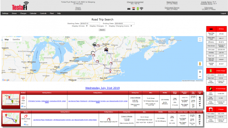
Task: Click the Doors Locked status label
Action: (x=78, y=8)
